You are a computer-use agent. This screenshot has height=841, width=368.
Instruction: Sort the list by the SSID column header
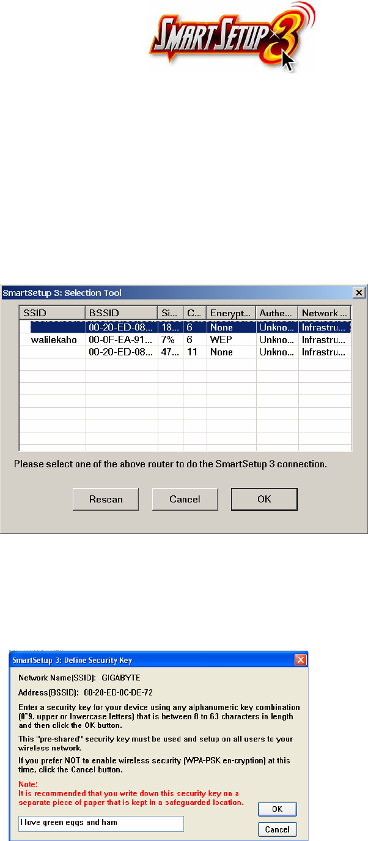point(52,313)
